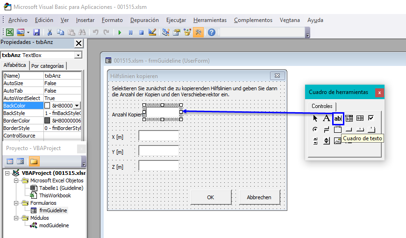Viewport: 406px width, 238px height.
Task: Choose the CheckBox tool in toolbox
Action: (x=371, y=118)
